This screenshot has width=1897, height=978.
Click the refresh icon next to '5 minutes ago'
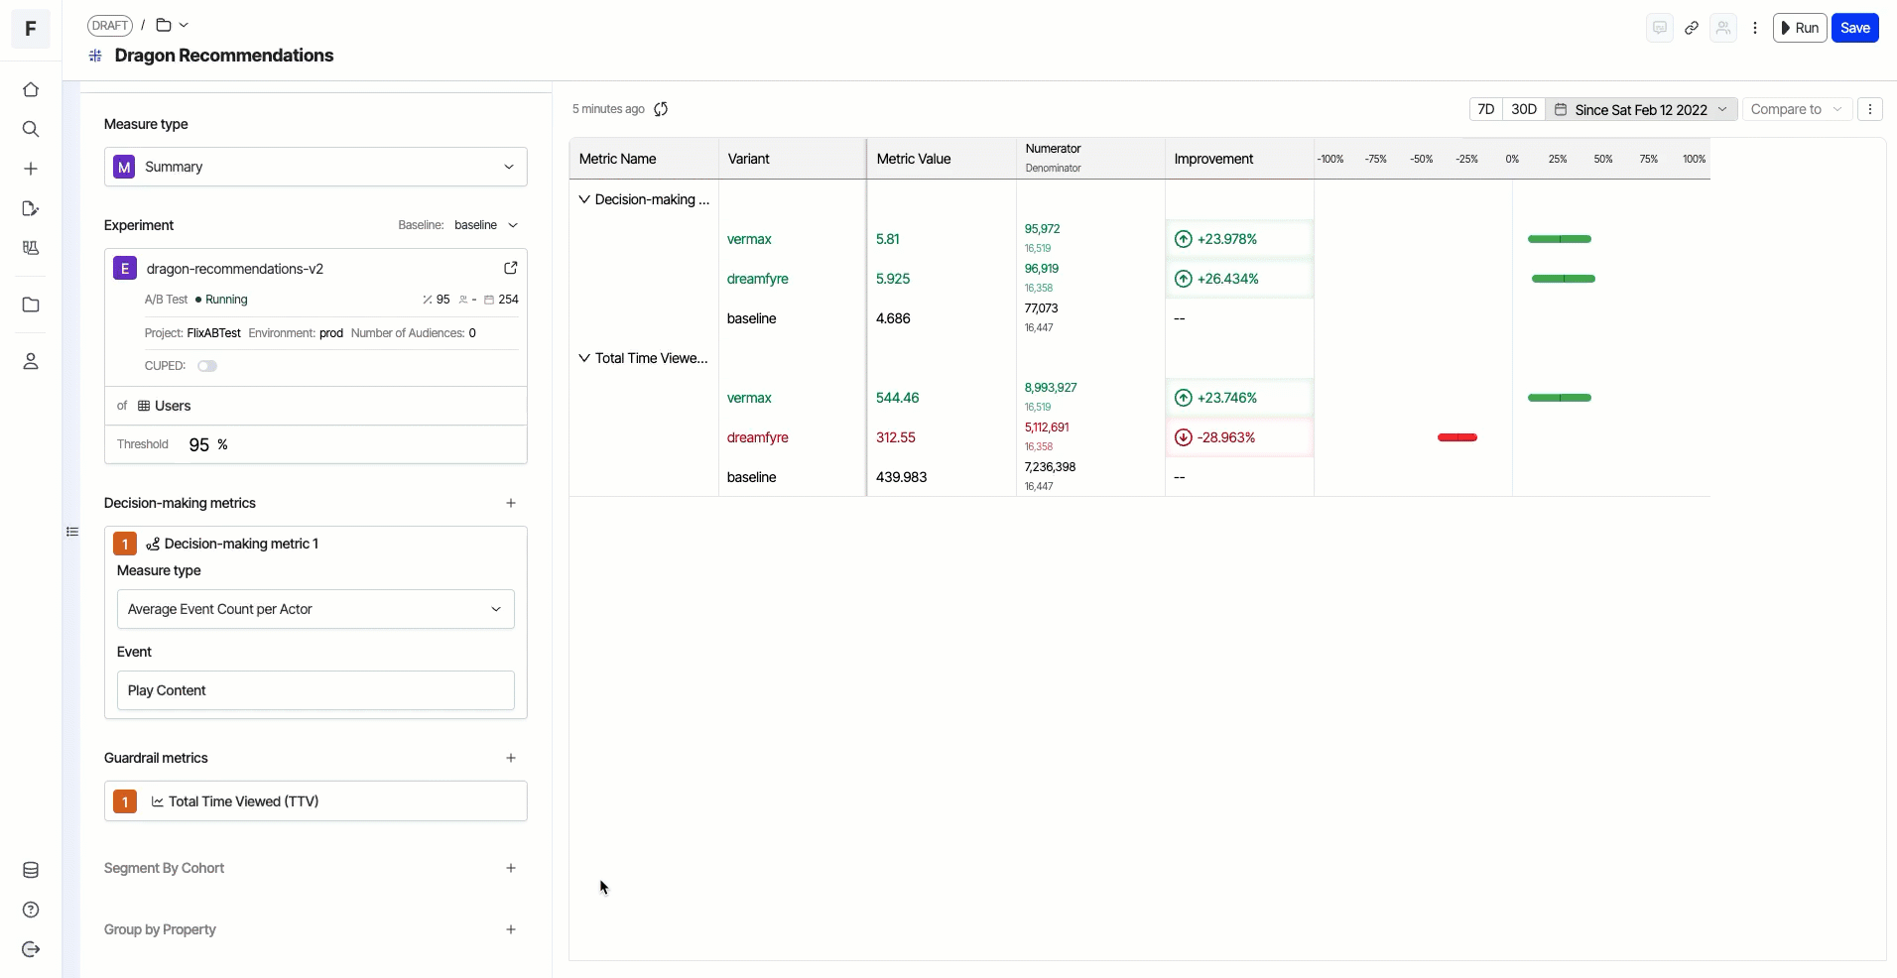click(x=661, y=109)
